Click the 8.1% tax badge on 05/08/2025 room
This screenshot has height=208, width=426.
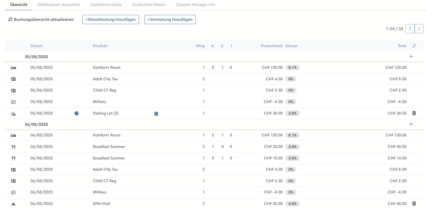coord(292,68)
